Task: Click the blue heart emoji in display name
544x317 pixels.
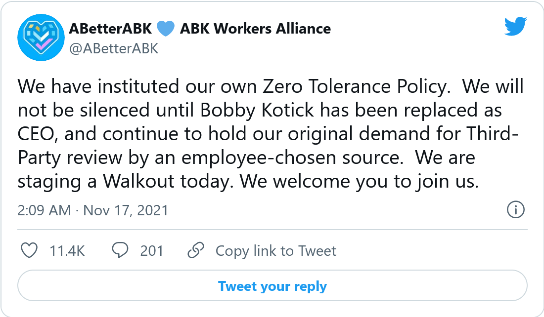Action: [x=165, y=29]
